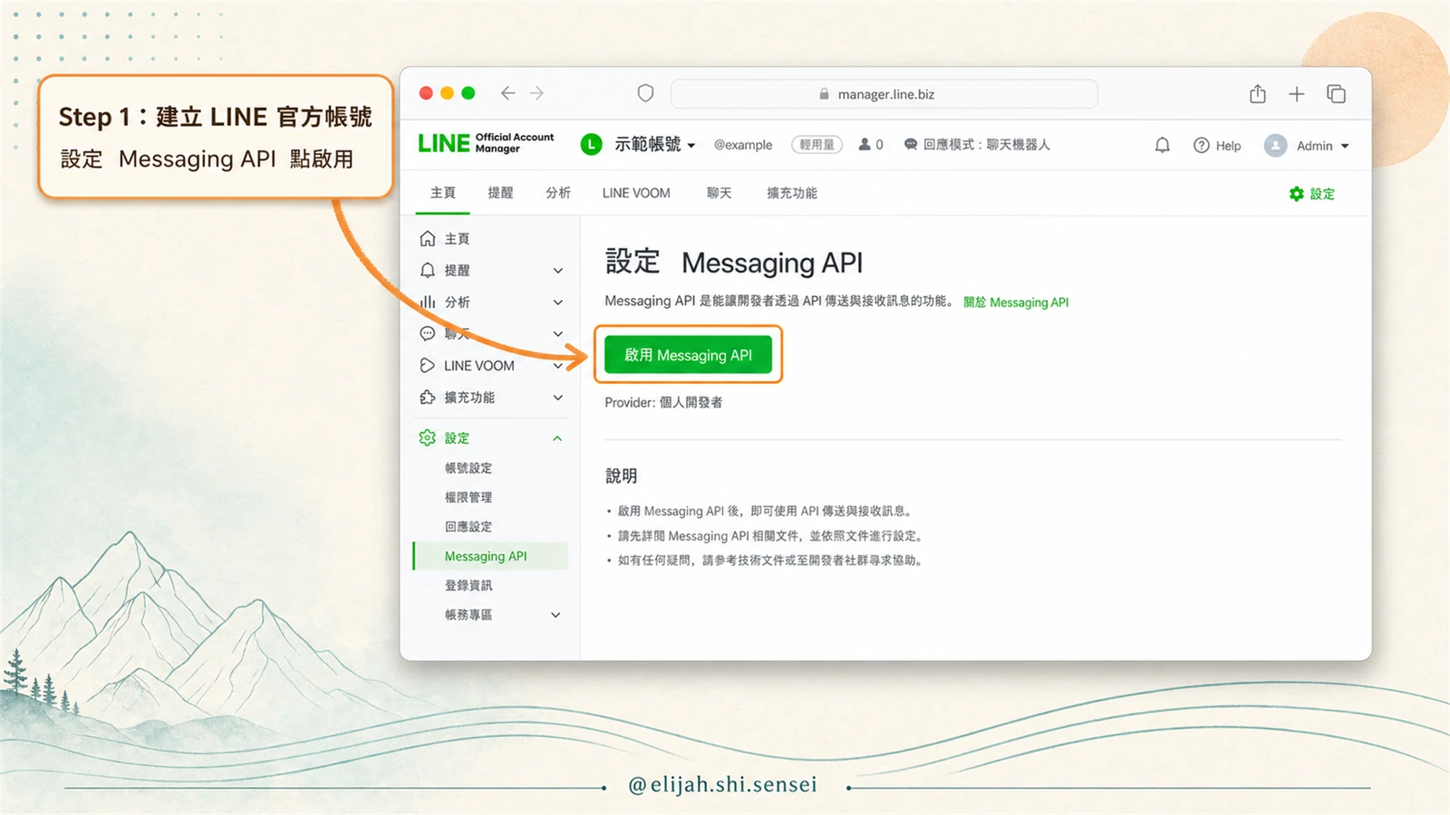
Task: Open Help from the header
Action: (x=1217, y=145)
